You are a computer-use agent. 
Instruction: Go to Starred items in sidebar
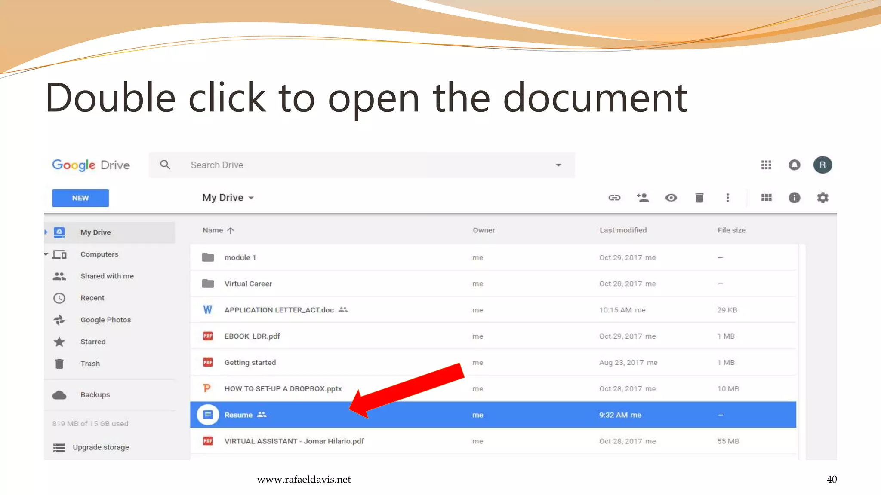(93, 342)
